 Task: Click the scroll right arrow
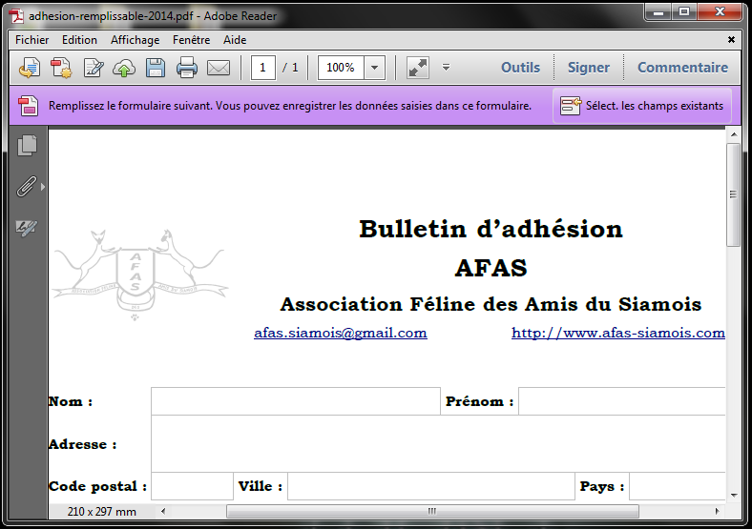click(717, 511)
